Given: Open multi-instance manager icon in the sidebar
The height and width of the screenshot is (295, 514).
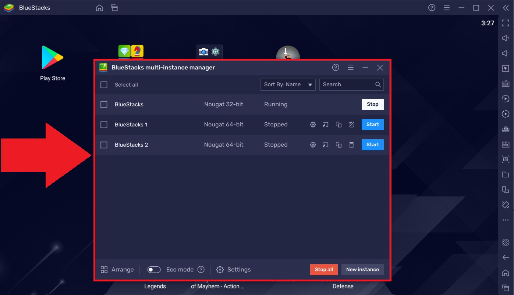Looking at the screenshot, I should click(x=506, y=190).
